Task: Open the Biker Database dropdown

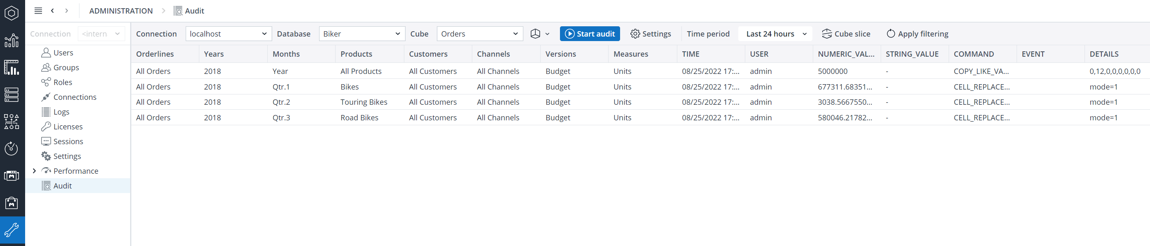Action: click(x=362, y=34)
